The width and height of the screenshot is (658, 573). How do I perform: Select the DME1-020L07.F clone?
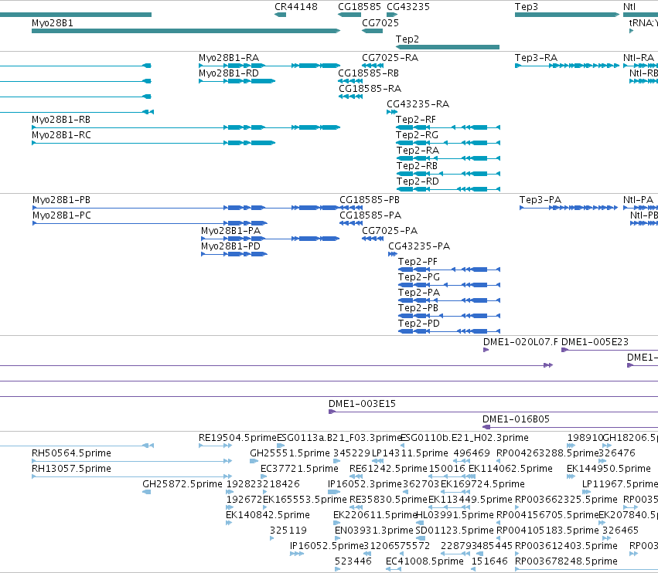(486, 350)
